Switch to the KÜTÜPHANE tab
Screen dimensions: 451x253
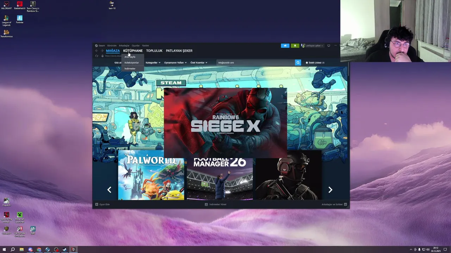133,51
